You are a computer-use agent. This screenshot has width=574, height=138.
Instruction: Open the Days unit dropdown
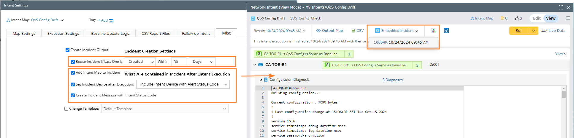(x=202, y=62)
